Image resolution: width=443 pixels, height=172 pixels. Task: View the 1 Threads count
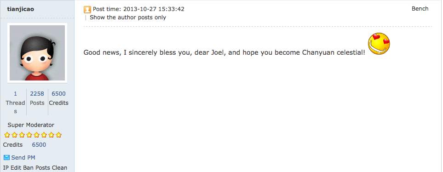point(15,102)
